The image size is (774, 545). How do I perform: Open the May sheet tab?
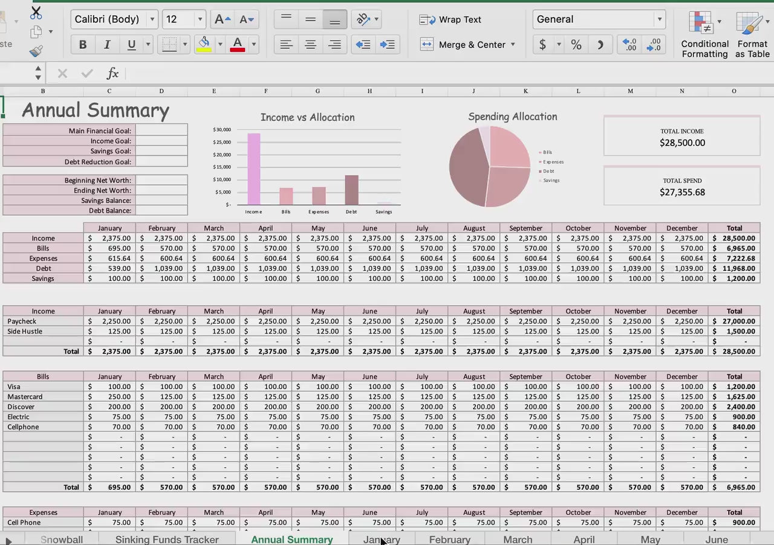pyautogui.click(x=651, y=539)
